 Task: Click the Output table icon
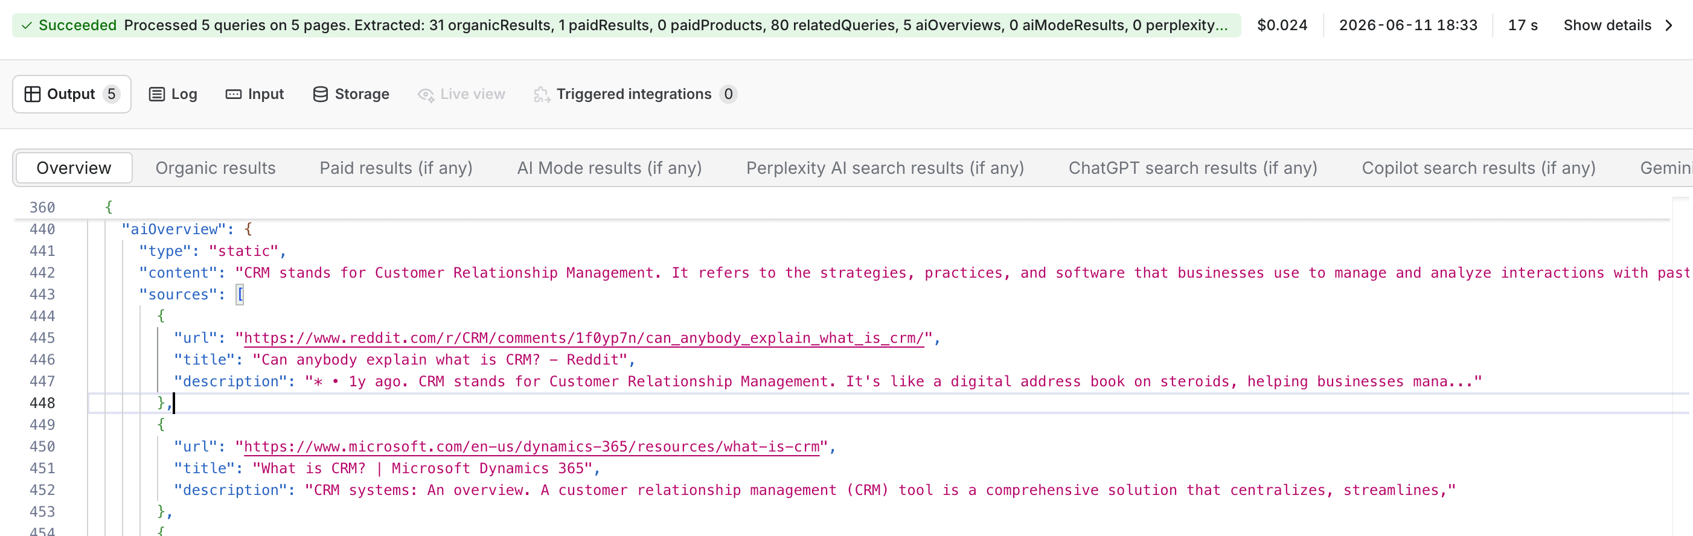click(32, 94)
